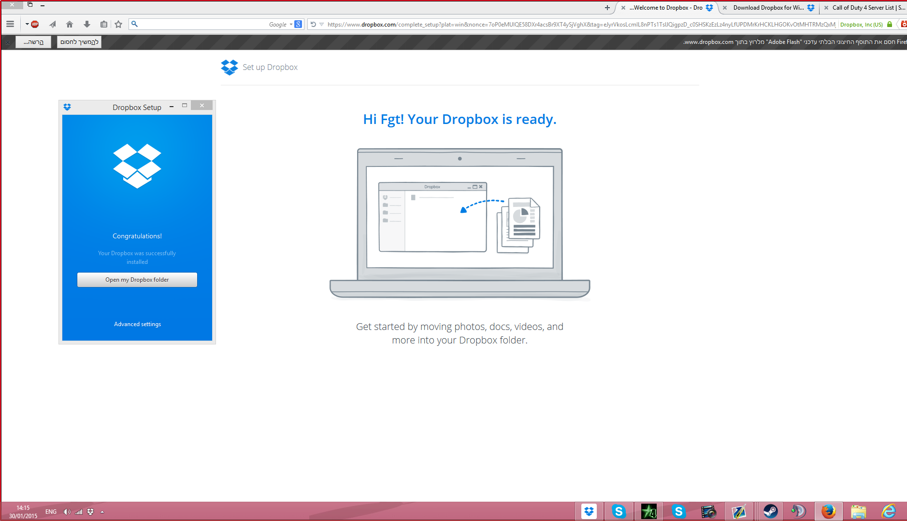
Task: Open Internet Explorer from the taskbar
Action: 889,511
